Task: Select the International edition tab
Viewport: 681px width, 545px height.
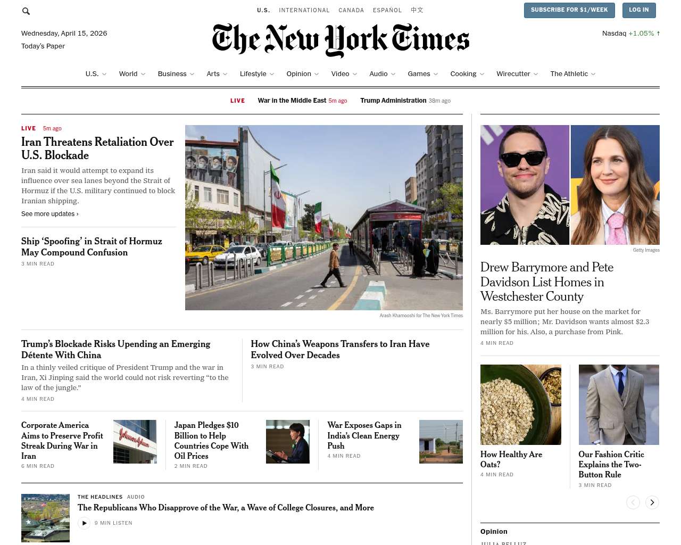Action: point(304,10)
